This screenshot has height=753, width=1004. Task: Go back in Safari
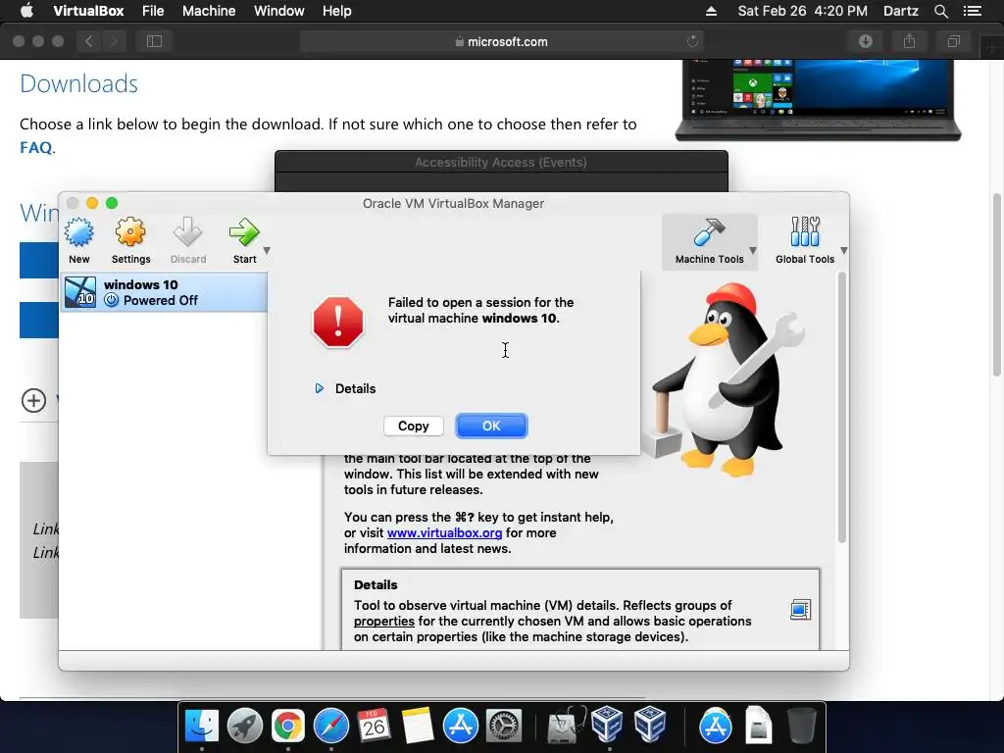click(89, 41)
